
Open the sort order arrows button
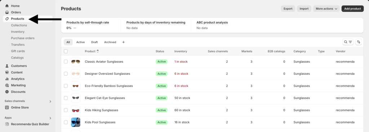[359, 42]
